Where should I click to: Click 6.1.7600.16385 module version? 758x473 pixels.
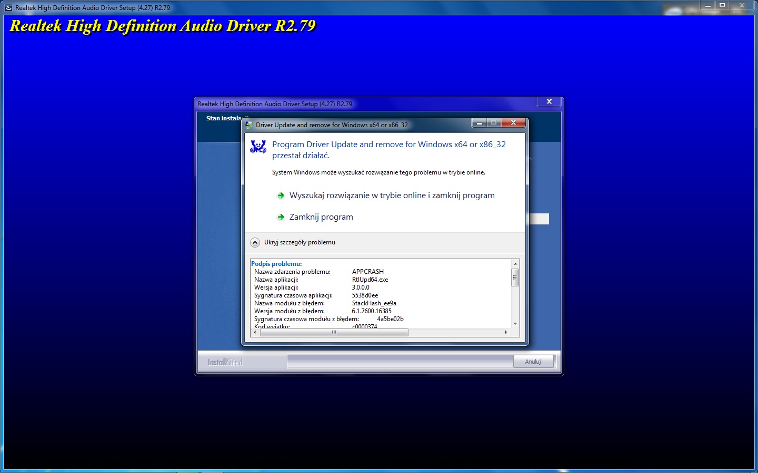coord(372,311)
